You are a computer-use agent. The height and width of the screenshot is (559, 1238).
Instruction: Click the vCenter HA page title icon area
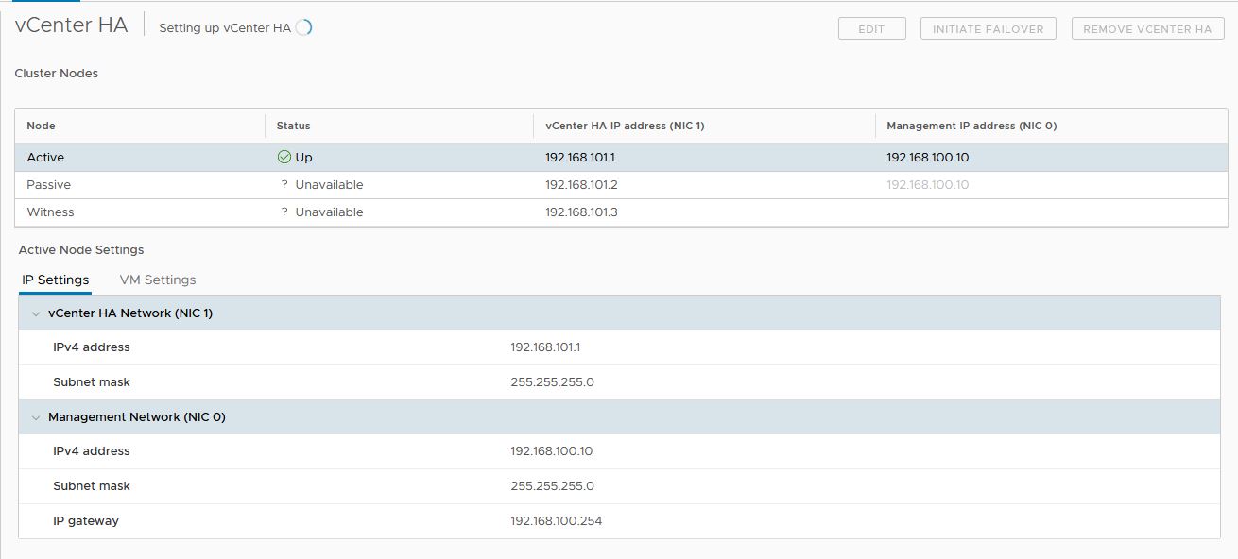[x=71, y=25]
